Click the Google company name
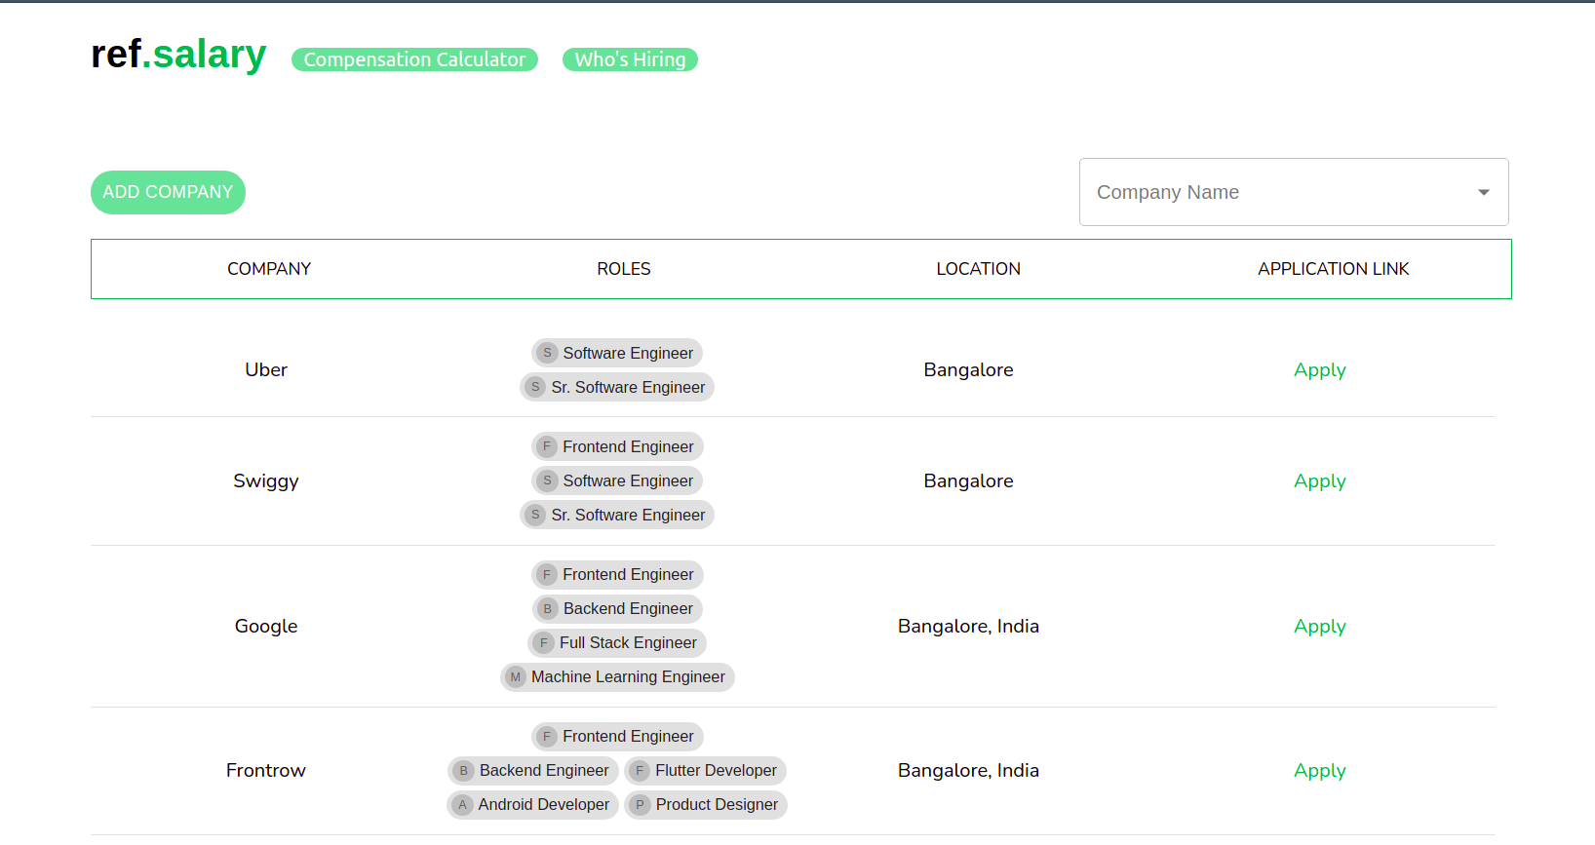1595x845 pixels. click(266, 627)
